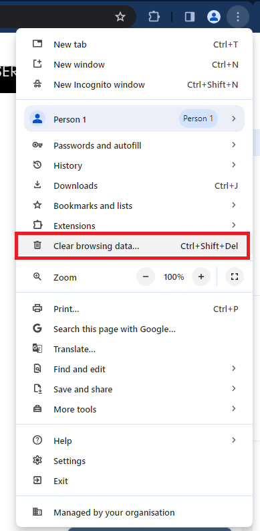Click the zoom out minus button
Viewport: 260px width, 531px height.
(x=146, y=277)
